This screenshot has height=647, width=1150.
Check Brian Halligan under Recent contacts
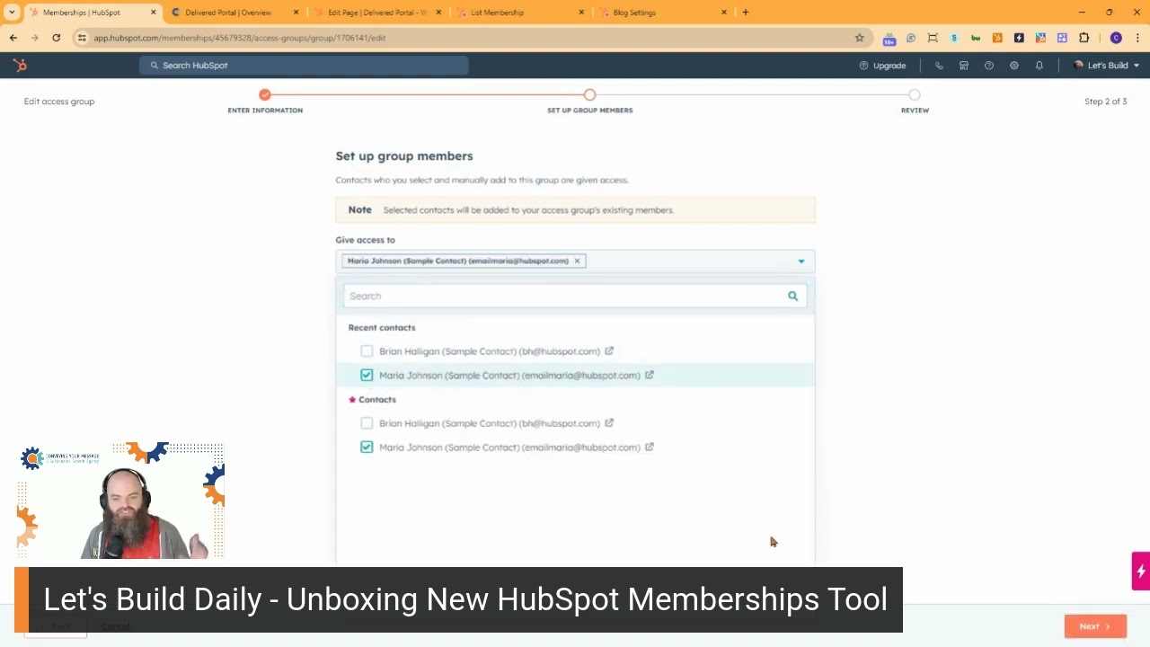click(x=367, y=351)
